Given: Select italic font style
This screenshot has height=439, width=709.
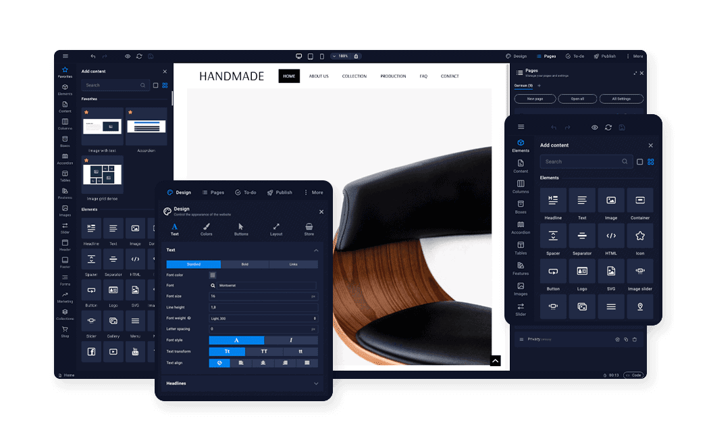Looking at the screenshot, I should (x=291, y=340).
